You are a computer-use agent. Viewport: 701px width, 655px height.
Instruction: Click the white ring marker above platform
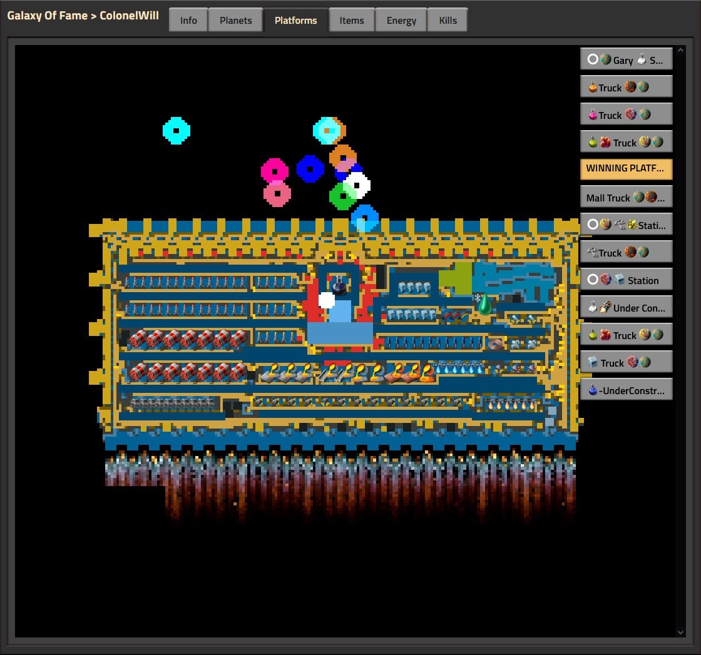coord(357,185)
